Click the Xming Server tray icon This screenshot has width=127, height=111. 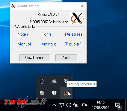pyautogui.click(x=66, y=93)
